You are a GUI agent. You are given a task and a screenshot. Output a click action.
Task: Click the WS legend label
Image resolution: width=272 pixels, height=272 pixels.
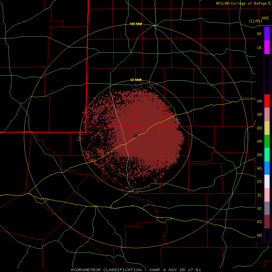259,168
